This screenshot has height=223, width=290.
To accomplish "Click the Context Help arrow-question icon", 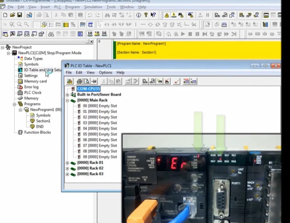I will click(153, 15).
